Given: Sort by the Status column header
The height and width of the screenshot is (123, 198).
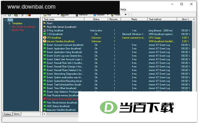Looking at the screenshot, I should click(96, 19).
